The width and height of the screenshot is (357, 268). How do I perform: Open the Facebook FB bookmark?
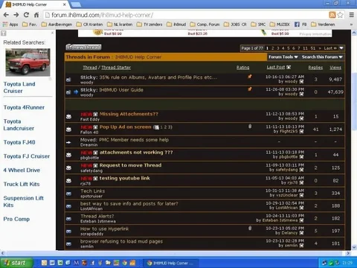[x=300, y=25]
